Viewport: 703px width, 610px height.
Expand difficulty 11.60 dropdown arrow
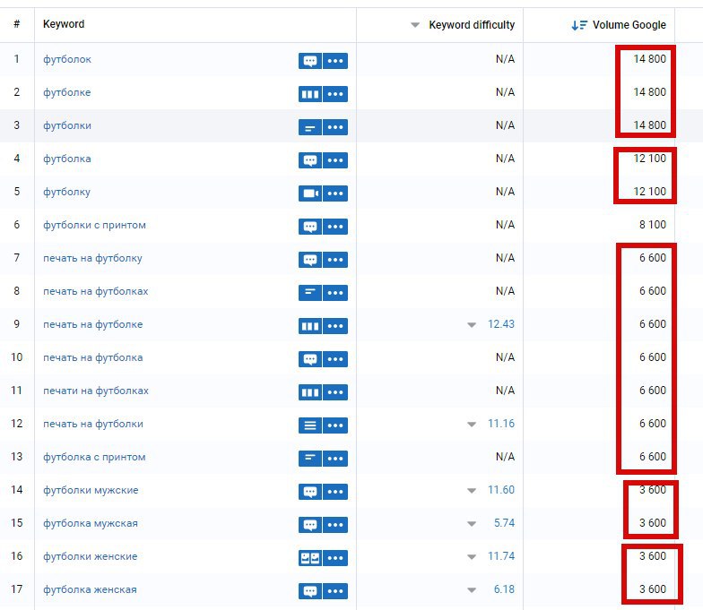(x=472, y=491)
